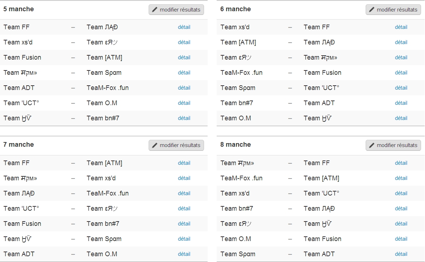Viewport: 425px width, 262px height.
Task: View détail of Team bn#7 vs Team ADT
Action: 401,103
